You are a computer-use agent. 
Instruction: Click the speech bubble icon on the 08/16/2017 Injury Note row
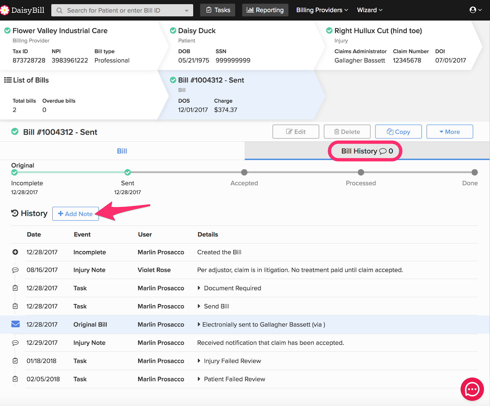coord(15,270)
